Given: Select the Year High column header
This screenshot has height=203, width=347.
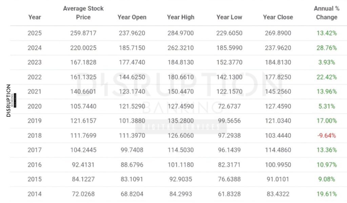Looking at the screenshot, I should coord(180,17).
